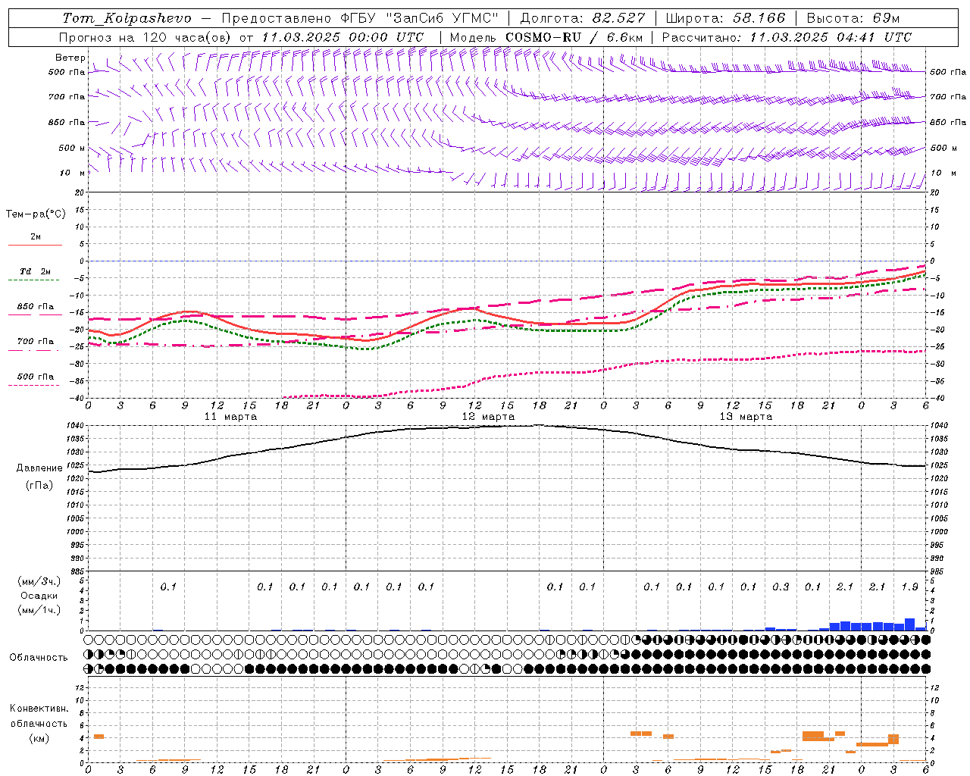Click the 'Td 2м' dew point legend label

point(36,271)
